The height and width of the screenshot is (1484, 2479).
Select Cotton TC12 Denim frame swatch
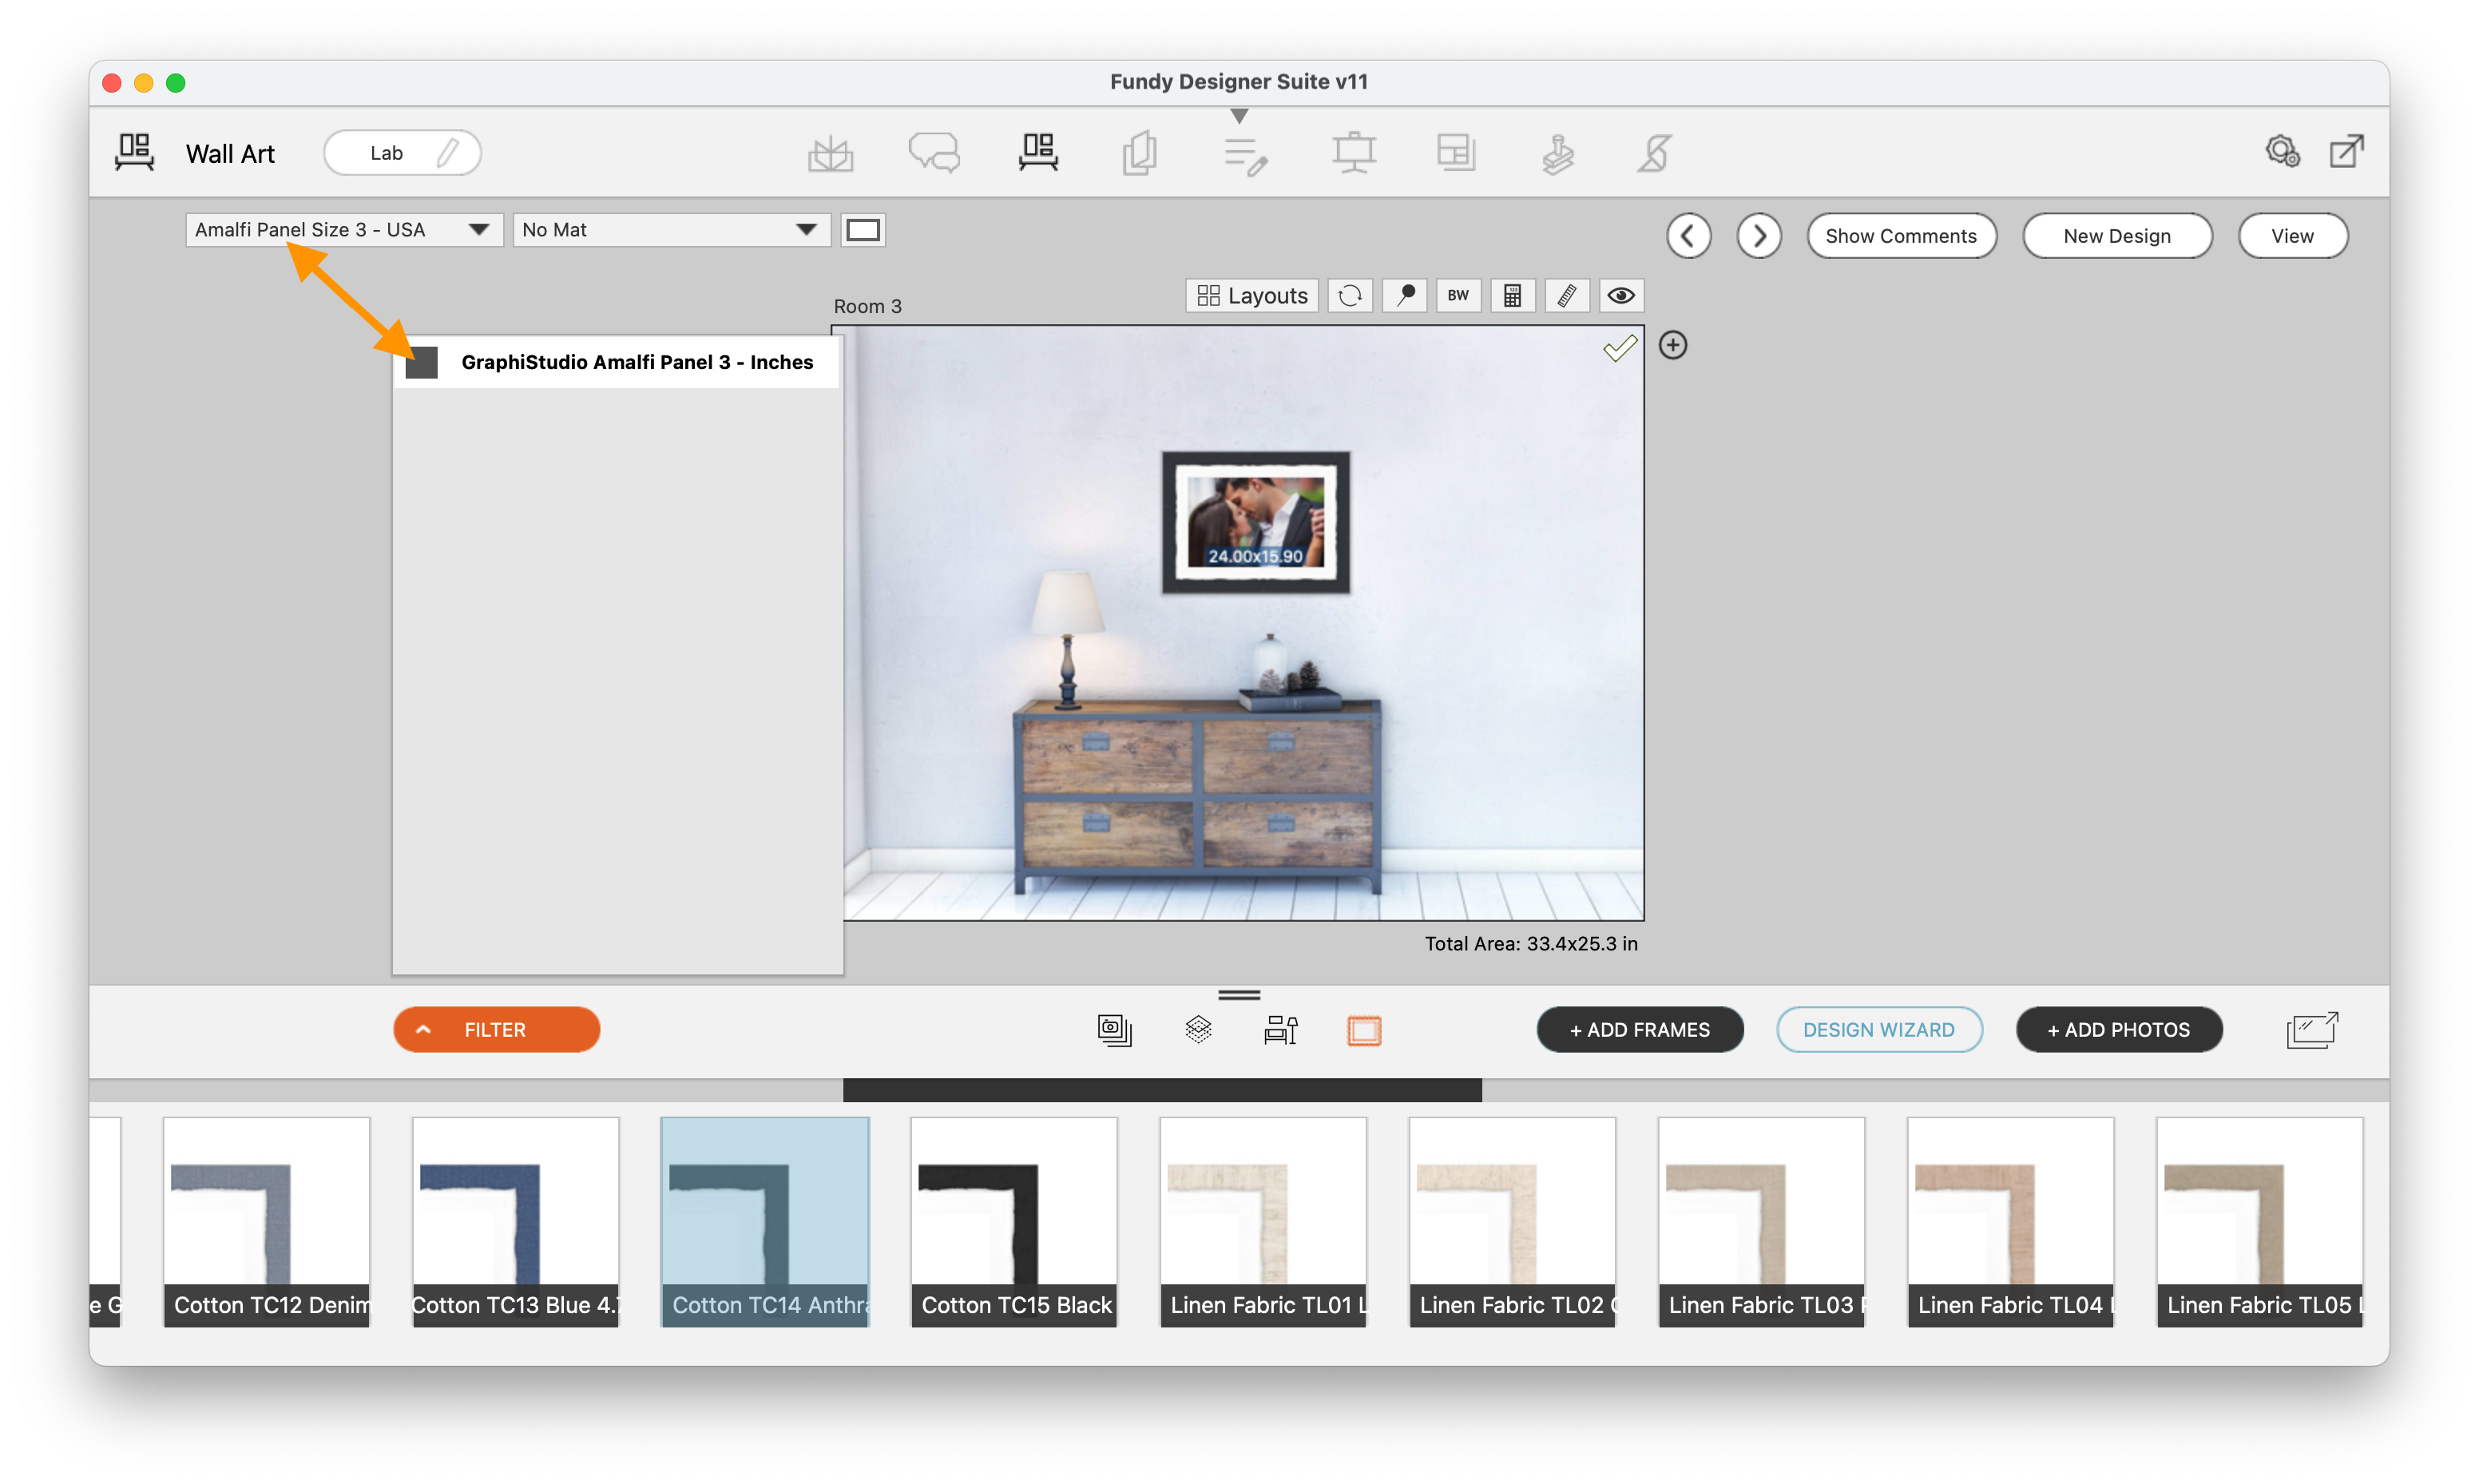(x=267, y=1222)
